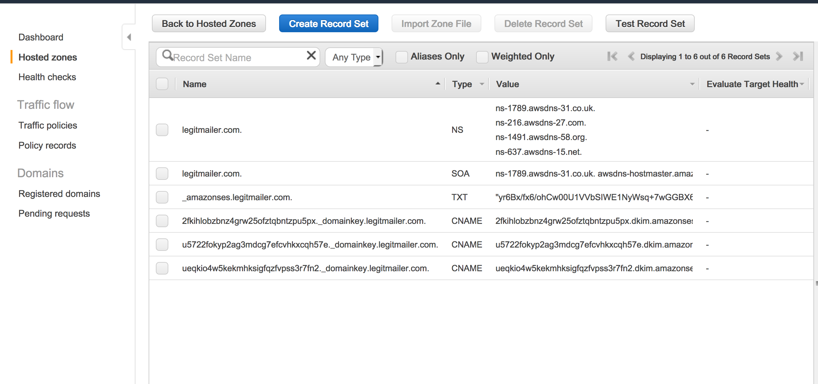The image size is (818, 384).
Task: Open Registered domains in sidebar
Action: [x=59, y=194]
